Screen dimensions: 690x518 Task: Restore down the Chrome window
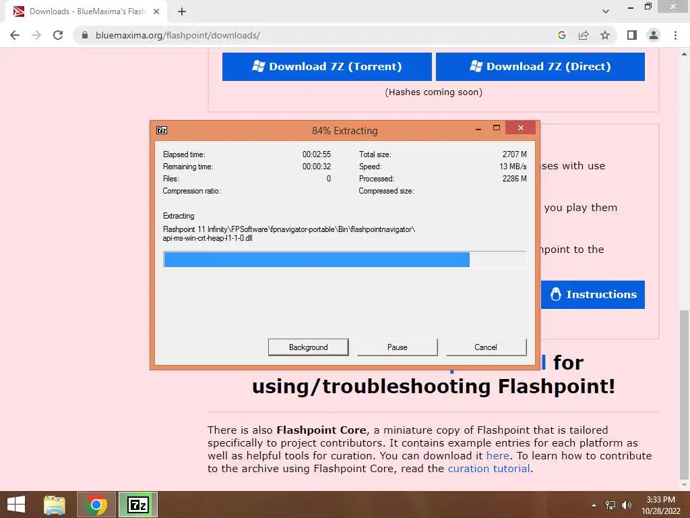point(648,6)
